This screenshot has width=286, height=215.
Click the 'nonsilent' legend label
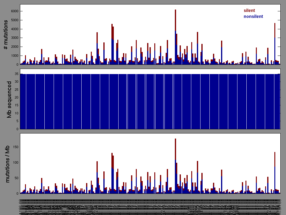tap(253, 16)
